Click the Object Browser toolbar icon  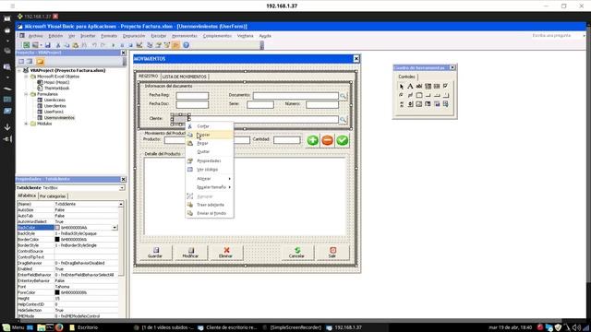(x=167, y=45)
